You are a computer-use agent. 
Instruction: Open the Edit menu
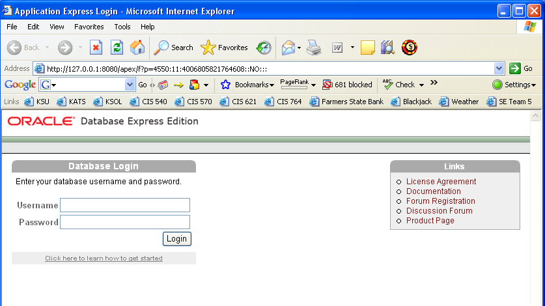[33, 27]
